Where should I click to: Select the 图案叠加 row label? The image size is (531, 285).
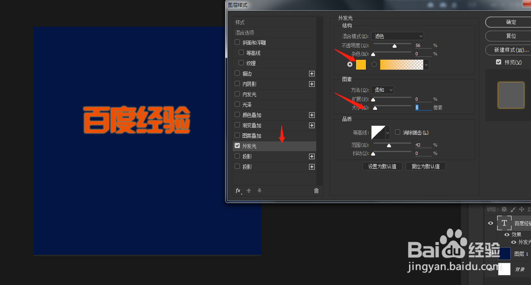point(252,136)
